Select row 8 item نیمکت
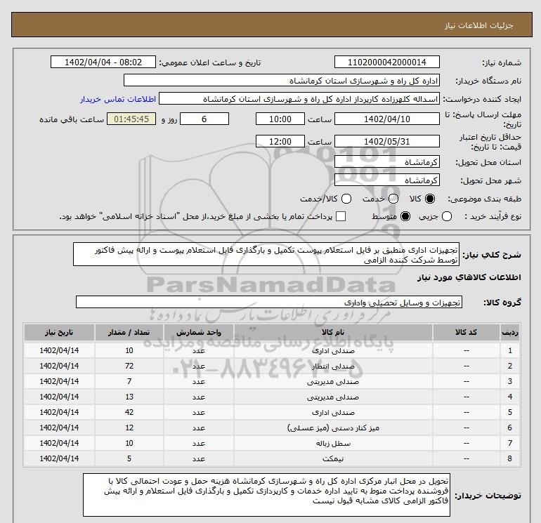Viewport: 541px width, 523px height. [x=333, y=459]
